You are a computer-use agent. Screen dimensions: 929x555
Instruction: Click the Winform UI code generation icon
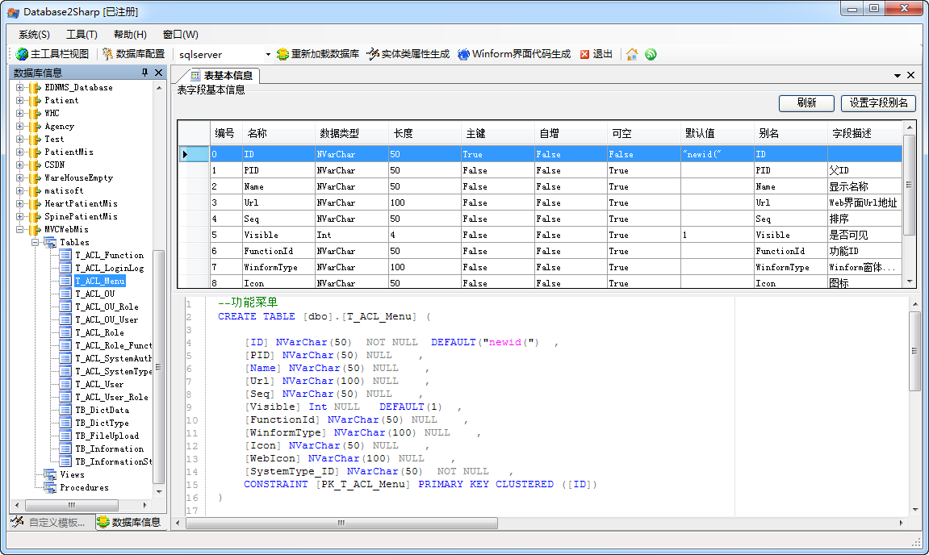click(x=463, y=54)
